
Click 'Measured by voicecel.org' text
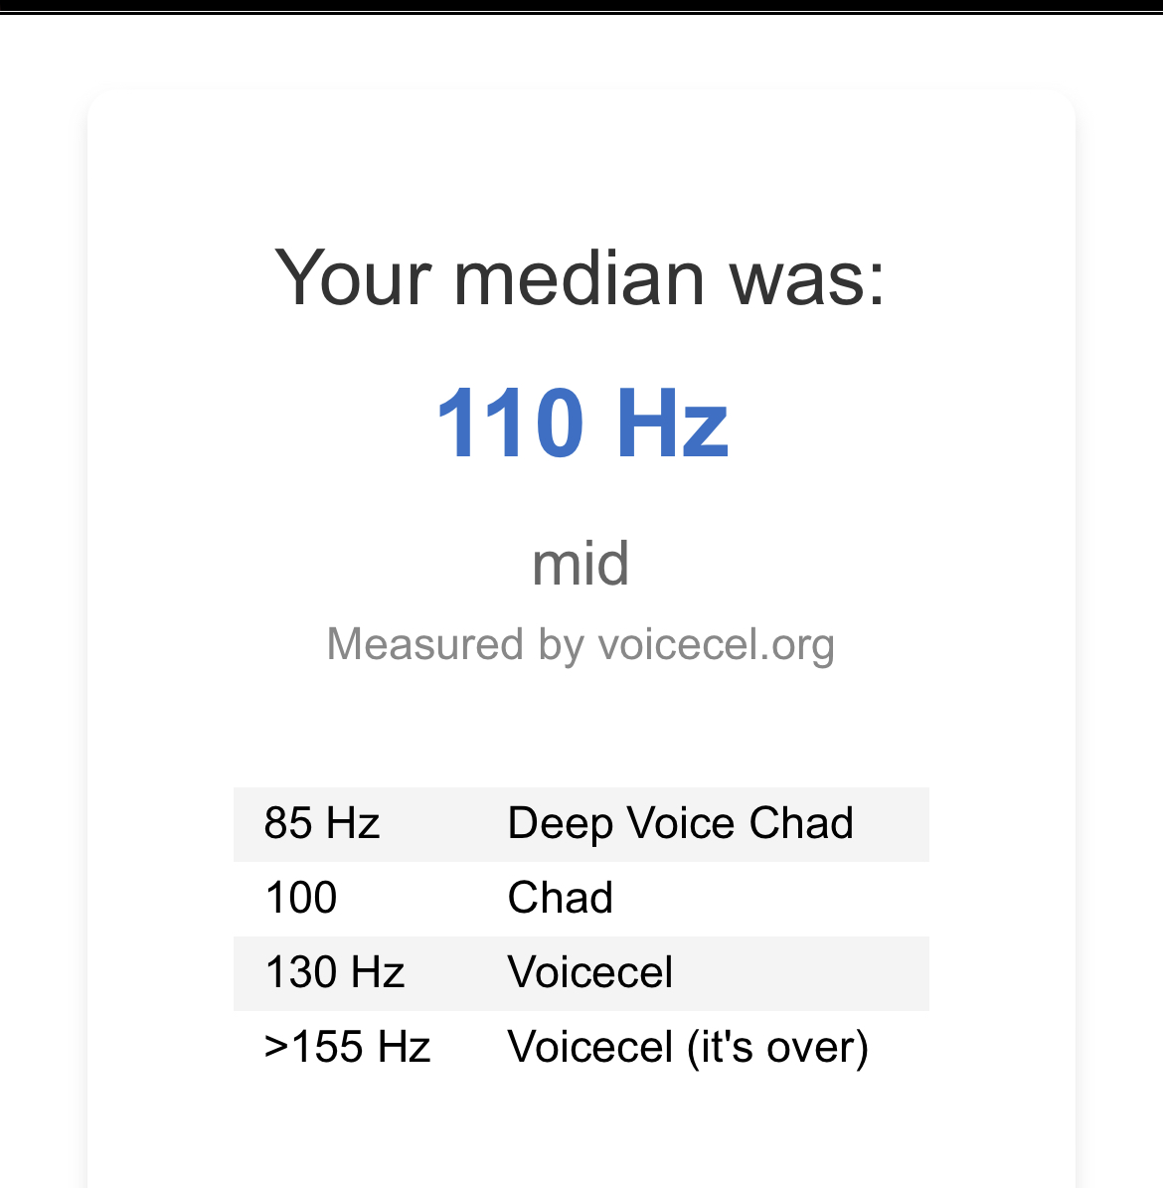click(581, 644)
